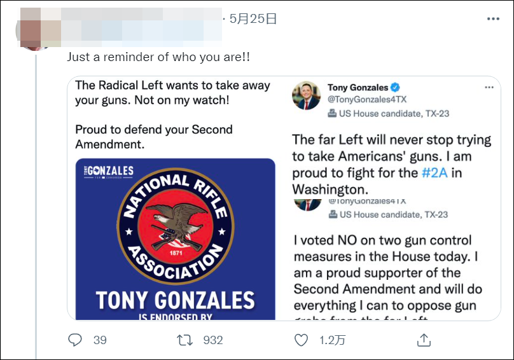The image size is (514, 360).
Task: Like the tweet with the heart icon
Action: pyautogui.click(x=302, y=340)
